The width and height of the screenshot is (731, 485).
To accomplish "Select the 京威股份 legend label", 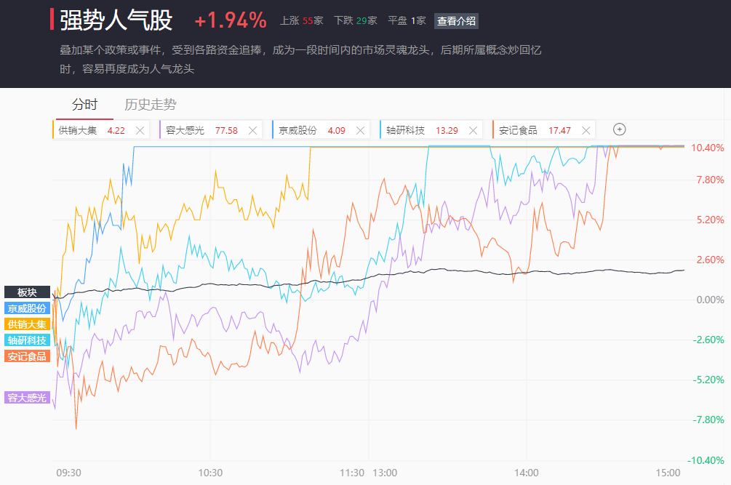I will [x=27, y=308].
